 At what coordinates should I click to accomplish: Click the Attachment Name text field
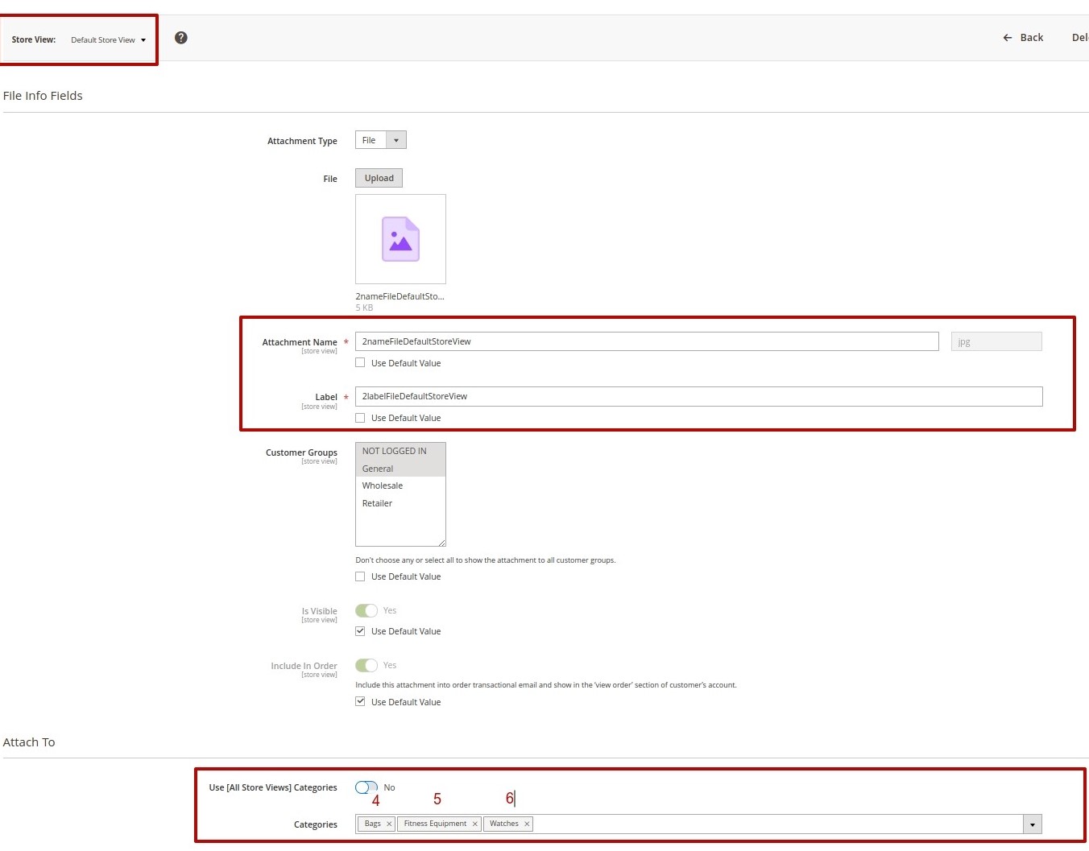pyautogui.click(x=646, y=341)
